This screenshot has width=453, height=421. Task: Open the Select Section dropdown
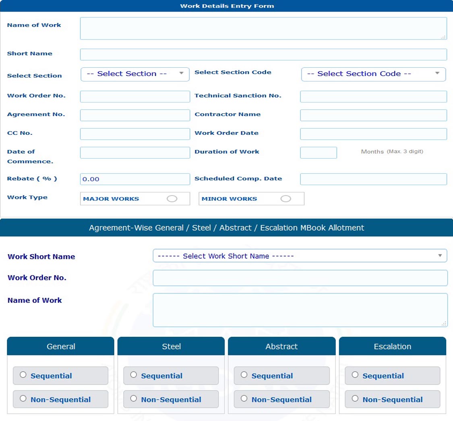point(135,74)
